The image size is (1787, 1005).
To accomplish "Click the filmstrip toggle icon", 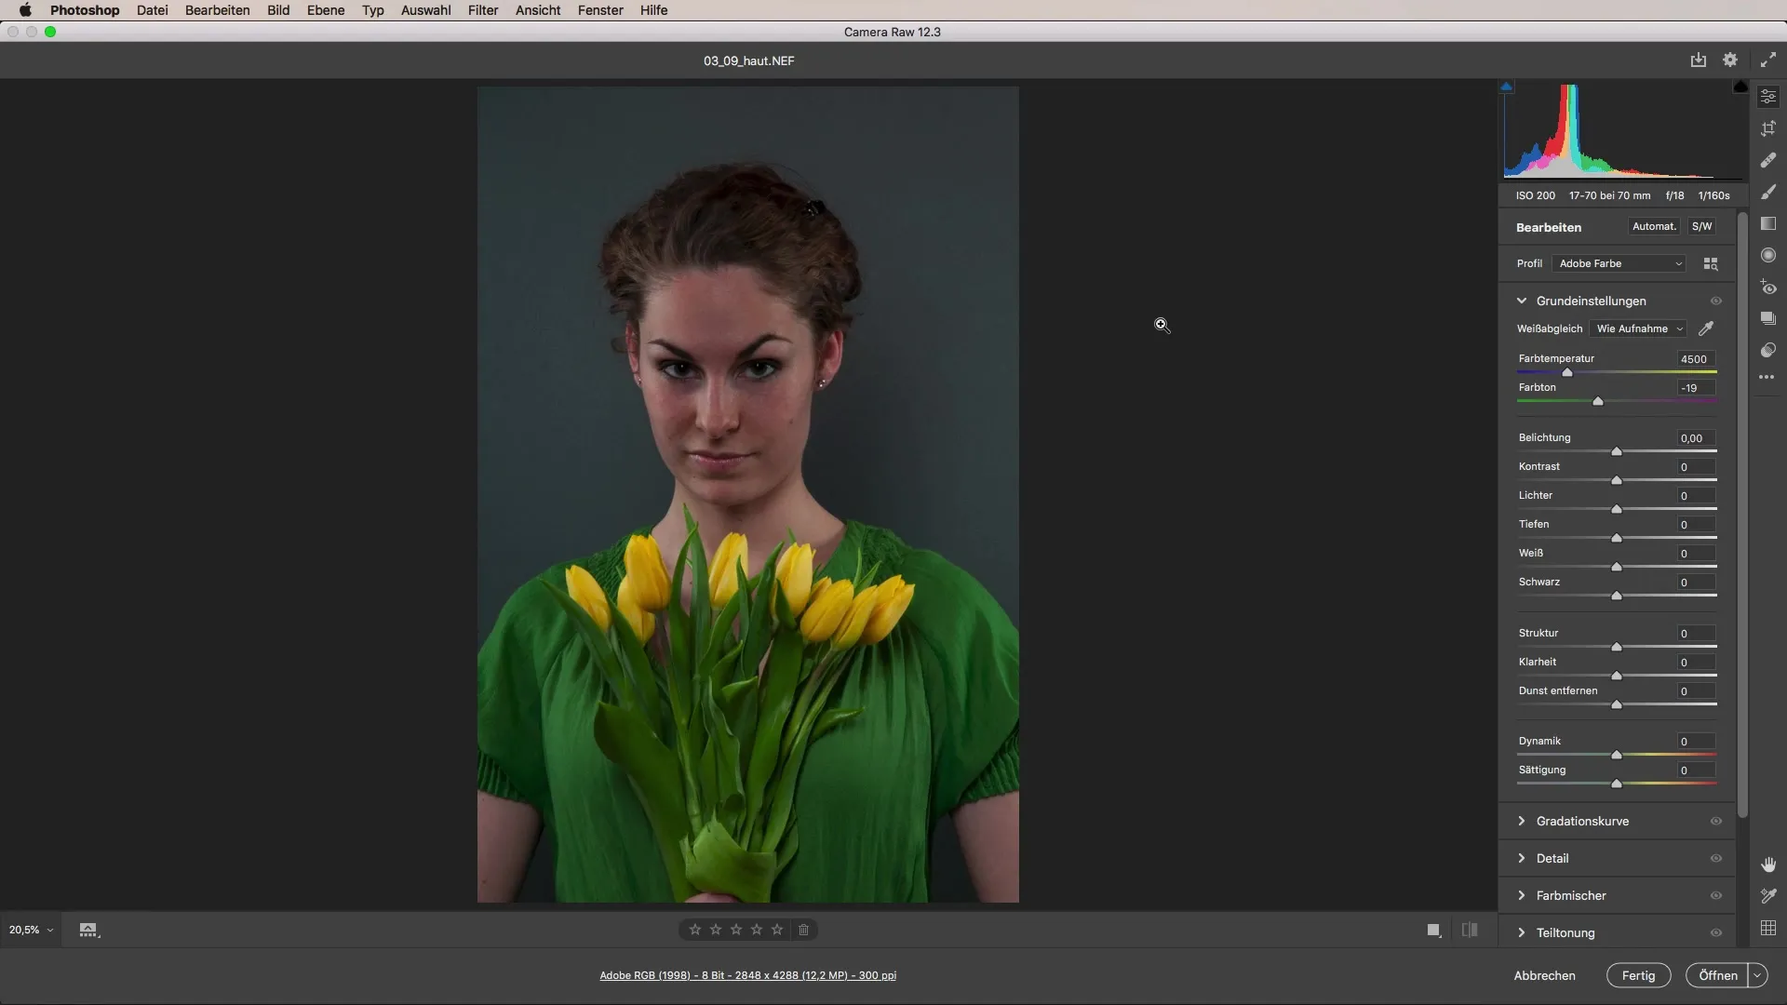I will (88, 930).
